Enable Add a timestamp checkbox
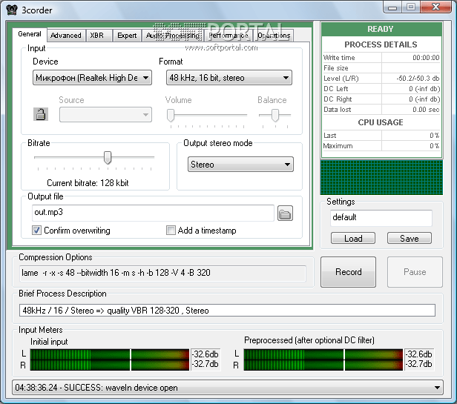 pyautogui.click(x=171, y=231)
